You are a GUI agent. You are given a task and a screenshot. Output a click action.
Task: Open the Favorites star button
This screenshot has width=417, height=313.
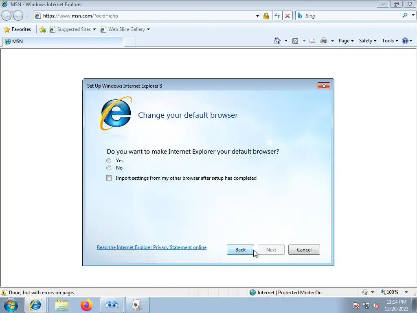click(18, 29)
